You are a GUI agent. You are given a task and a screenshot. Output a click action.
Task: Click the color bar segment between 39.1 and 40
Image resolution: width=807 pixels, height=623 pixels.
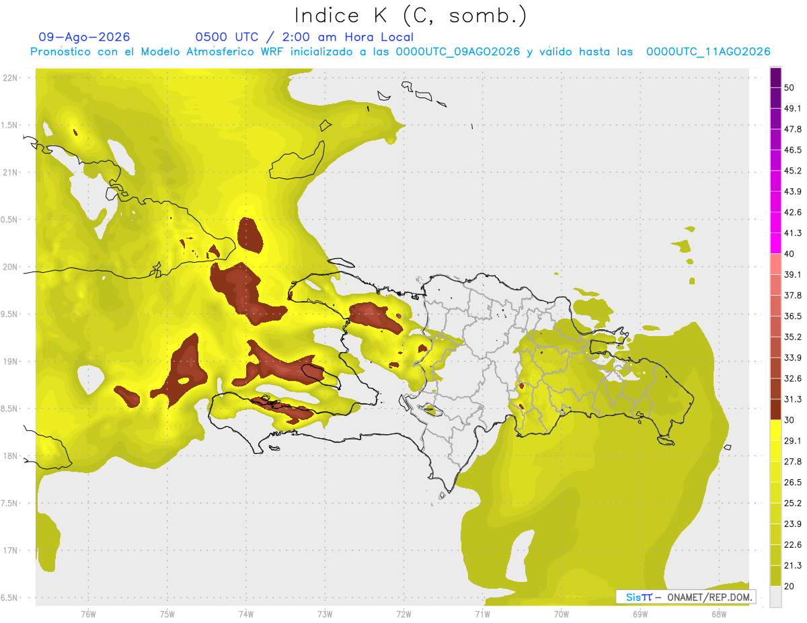775,264
